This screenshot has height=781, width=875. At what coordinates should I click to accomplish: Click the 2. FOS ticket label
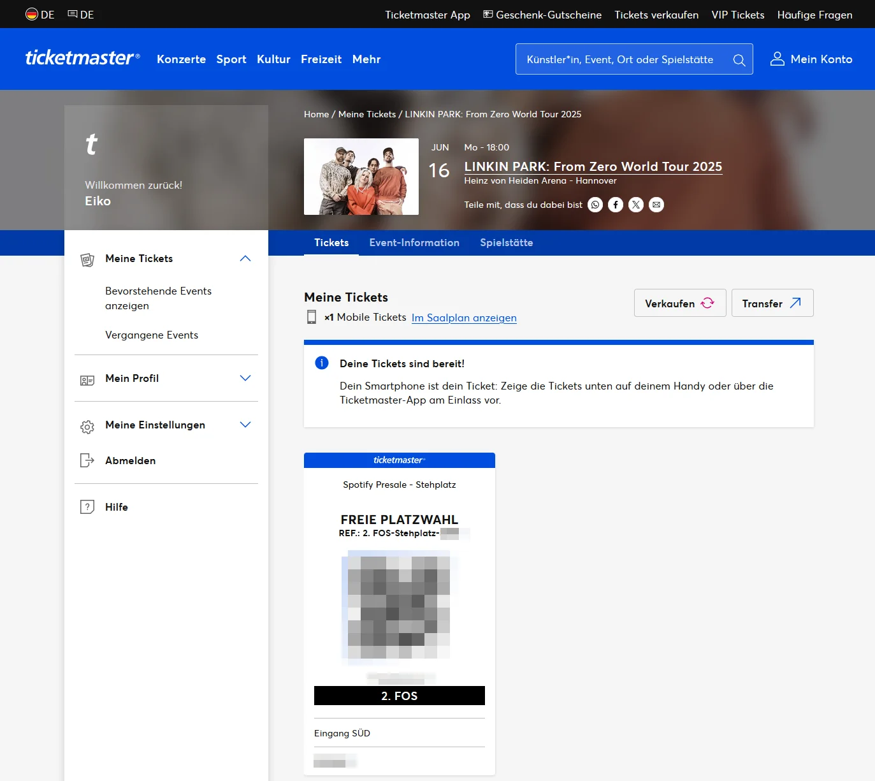400,696
